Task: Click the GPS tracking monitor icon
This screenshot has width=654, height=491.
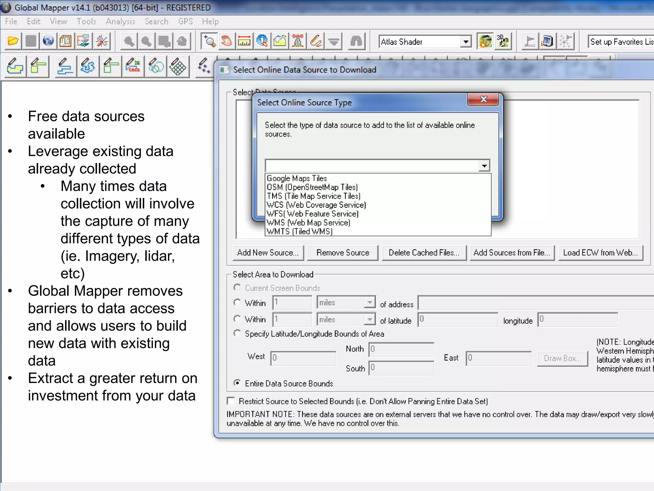Action: tap(547, 41)
